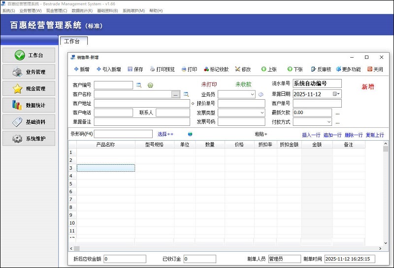This screenshot has width=394, height=268.
Task: Click the diamond icon next to 客户地址
Action: tap(193, 104)
